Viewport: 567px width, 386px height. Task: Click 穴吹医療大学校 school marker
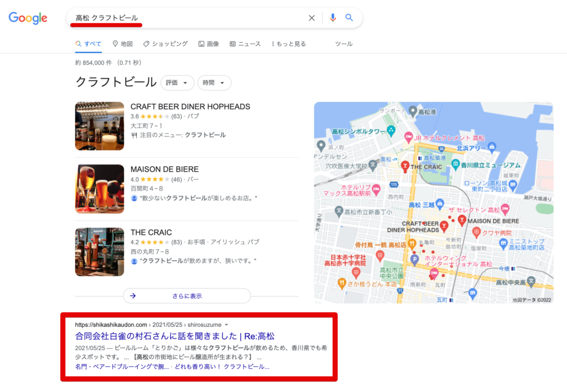pos(373,166)
